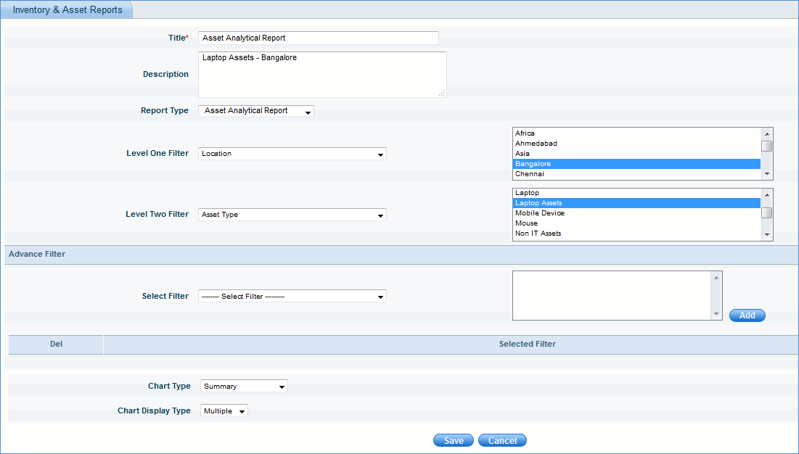The width and height of the screenshot is (799, 454).
Task: Click the Title input field
Action: click(x=319, y=38)
